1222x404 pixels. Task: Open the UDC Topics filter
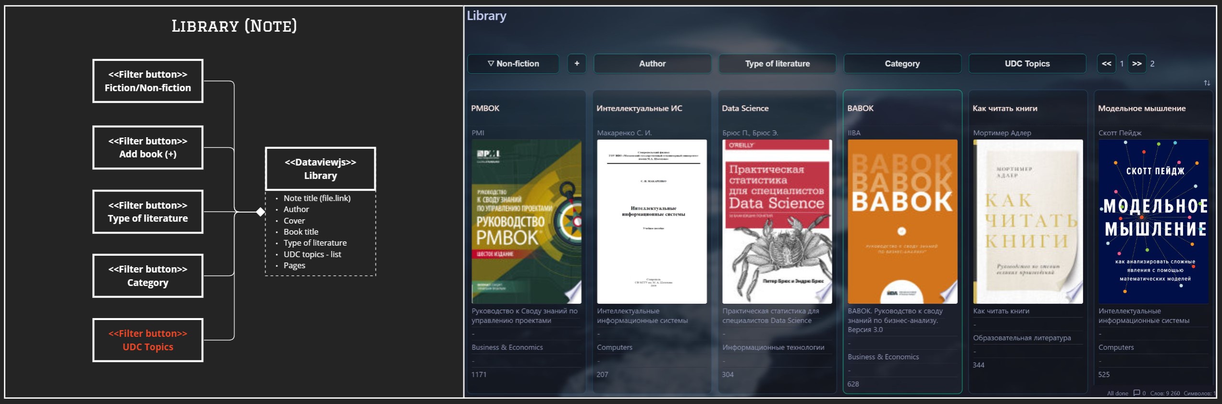click(1027, 63)
